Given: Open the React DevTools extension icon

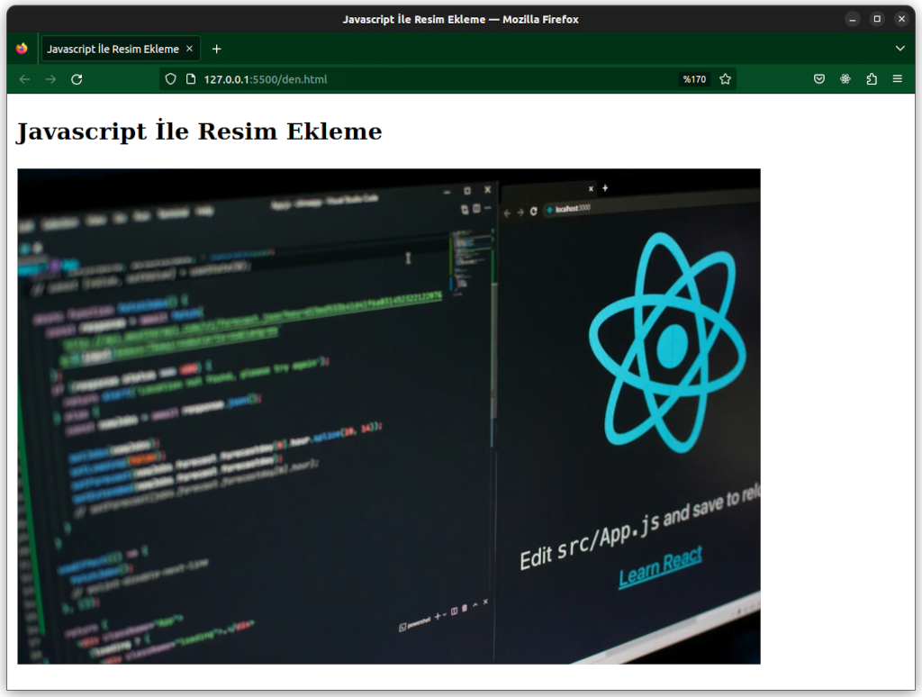Looking at the screenshot, I should [845, 79].
